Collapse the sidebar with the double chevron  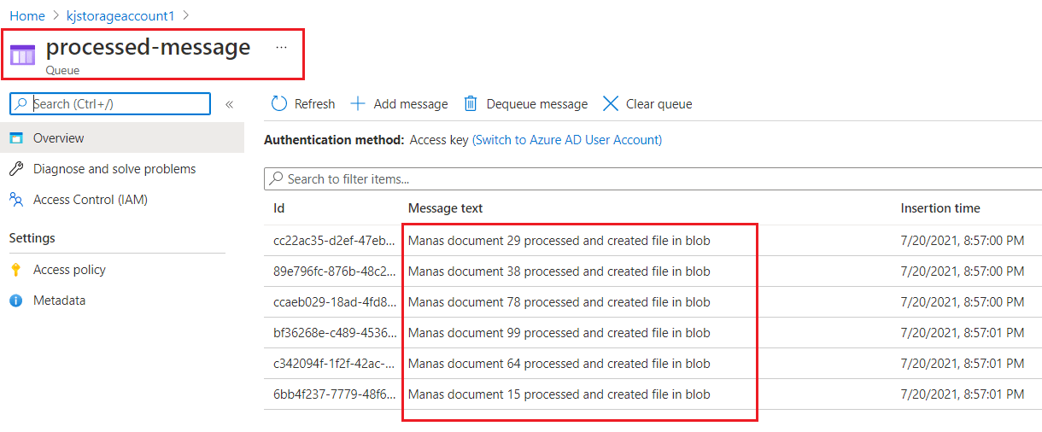(x=229, y=104)
